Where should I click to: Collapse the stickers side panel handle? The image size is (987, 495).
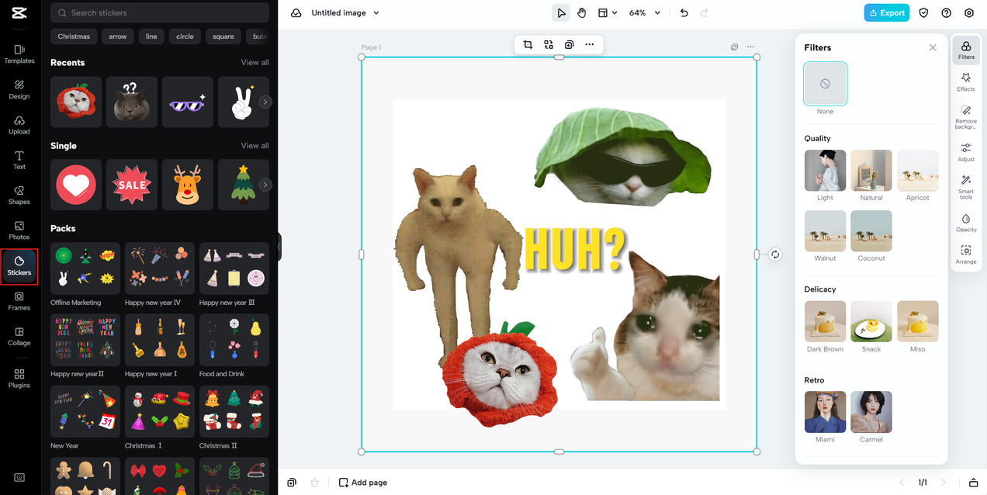tap(279, 247)
